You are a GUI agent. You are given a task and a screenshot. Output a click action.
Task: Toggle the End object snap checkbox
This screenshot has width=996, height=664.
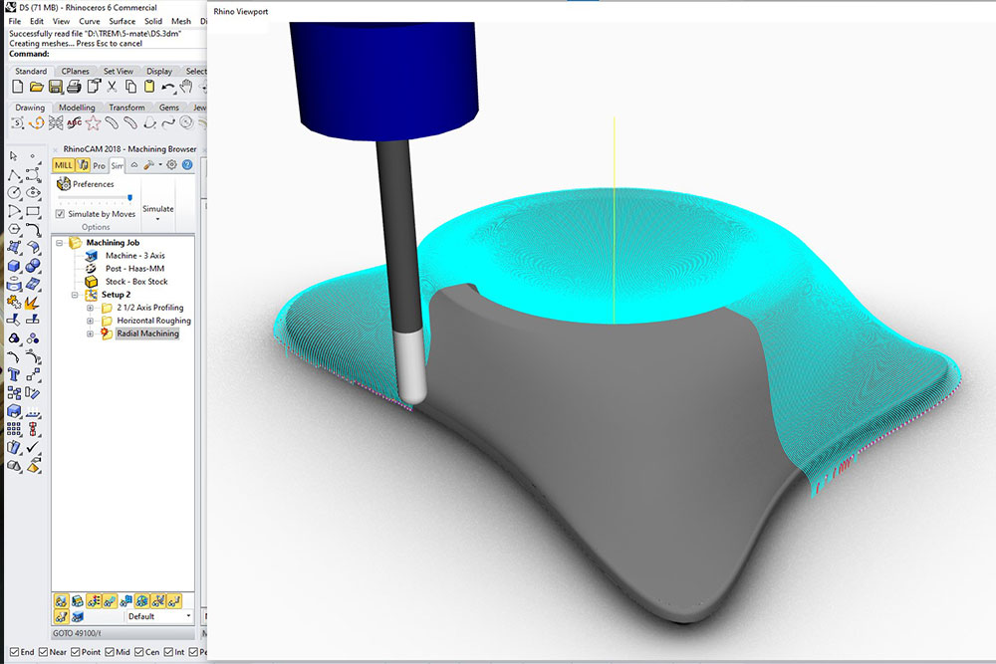pos(12,652)
